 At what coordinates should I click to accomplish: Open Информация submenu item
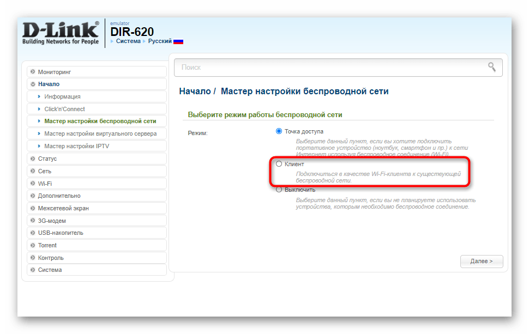(62, 96)
